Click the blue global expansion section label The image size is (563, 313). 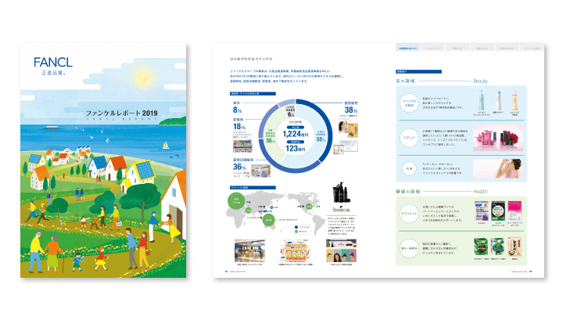[x=253, y=188]
